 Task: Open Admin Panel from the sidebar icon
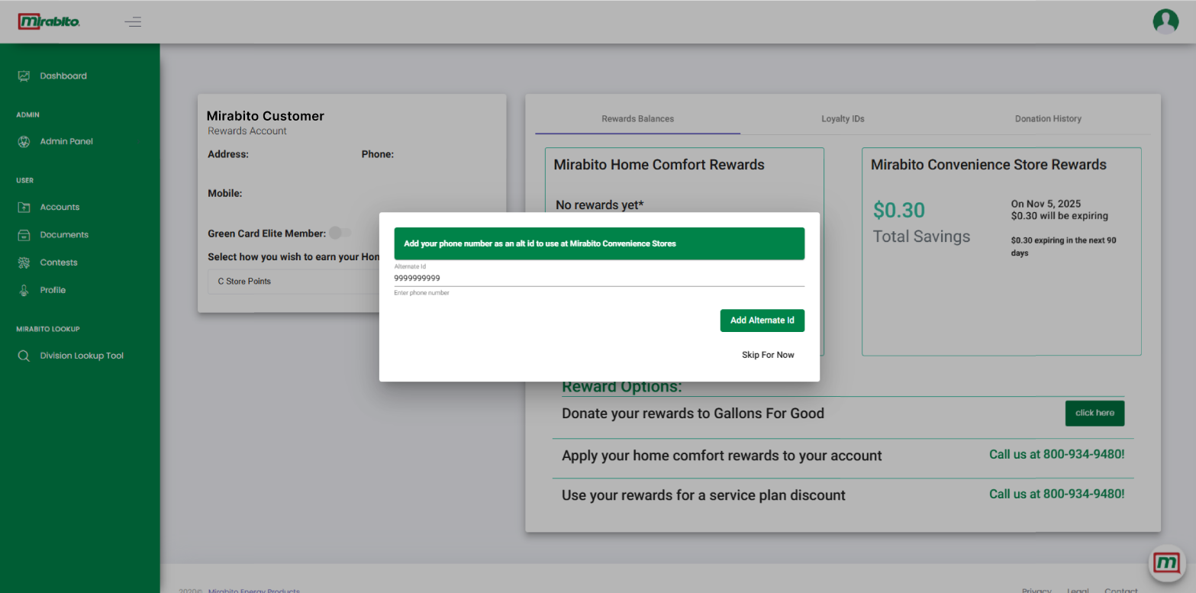click(x=24, y=142)
